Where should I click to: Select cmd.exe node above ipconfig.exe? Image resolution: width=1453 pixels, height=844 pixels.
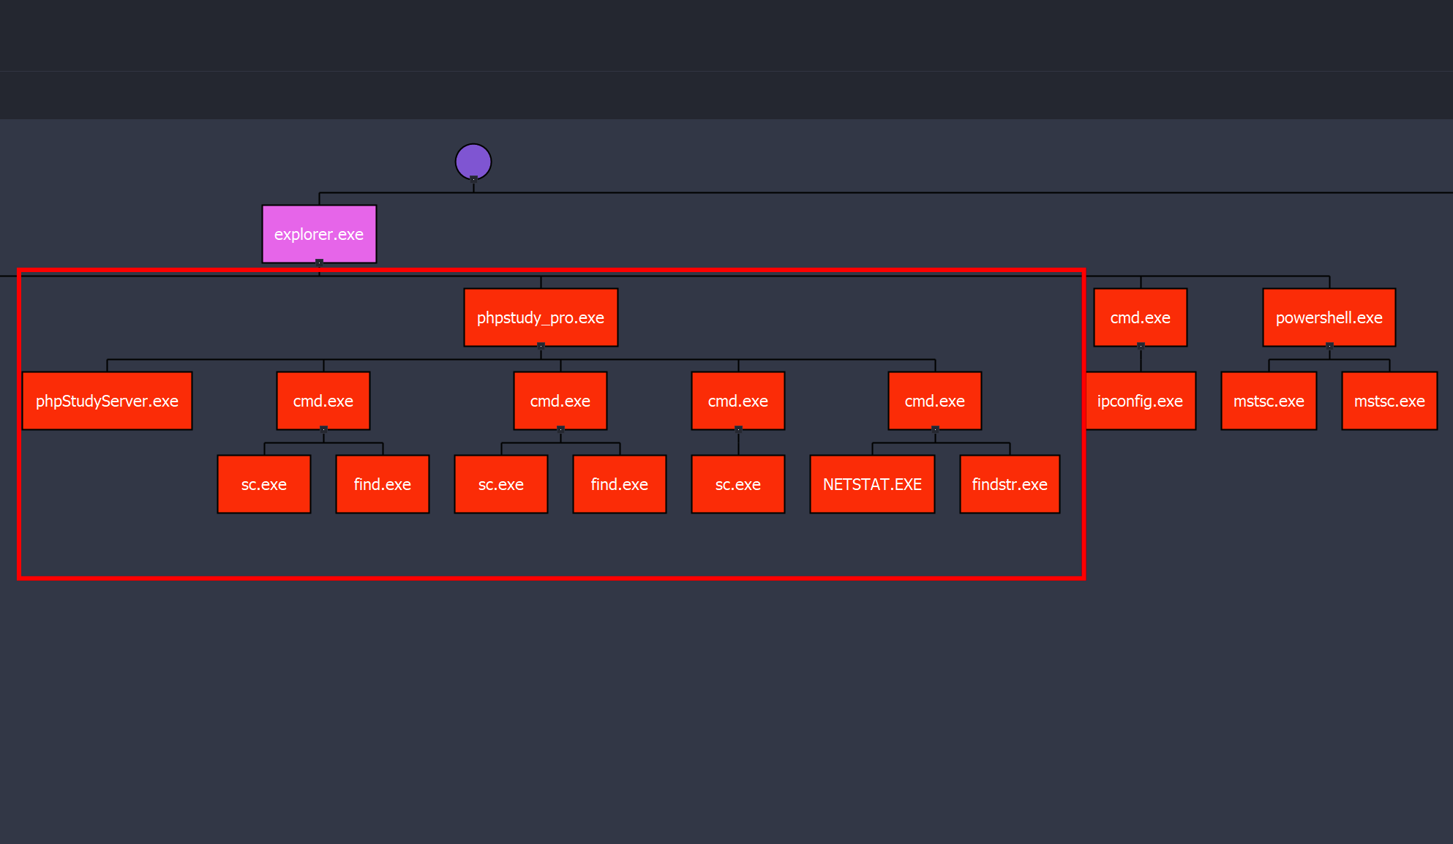1141,317
